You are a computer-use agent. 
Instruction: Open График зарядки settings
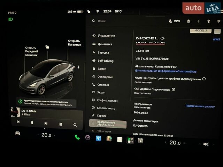(x=105, y=101)
